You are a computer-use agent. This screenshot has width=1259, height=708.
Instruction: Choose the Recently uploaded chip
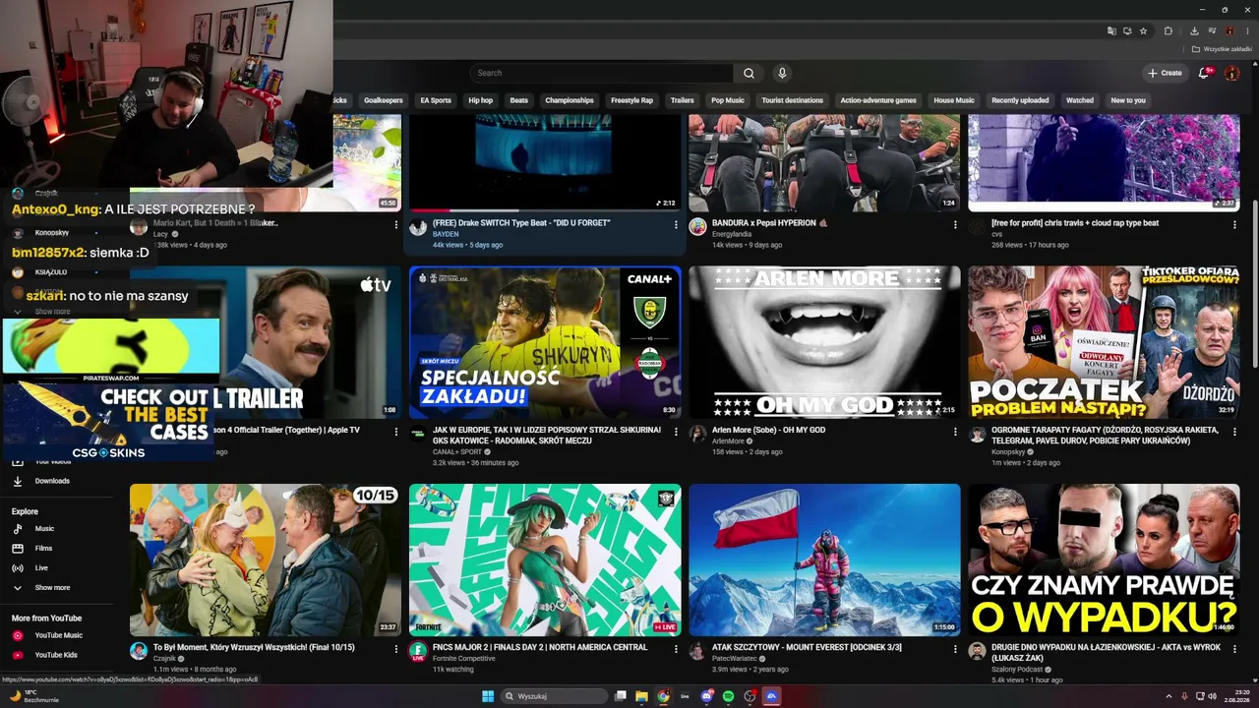coord(1020,100)
